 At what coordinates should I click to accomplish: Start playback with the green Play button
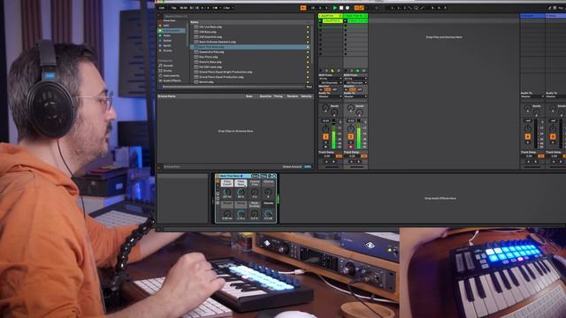coord(335,8)
